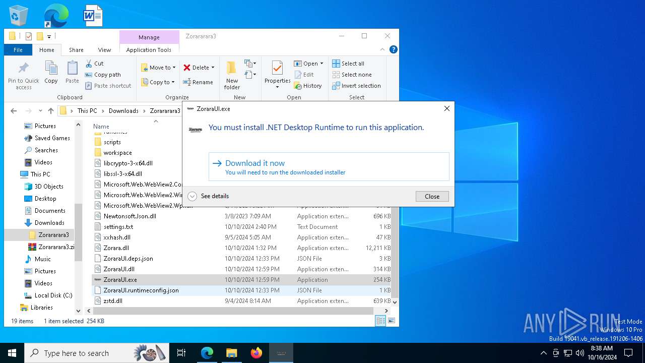Screen dimensions: 645x363
Task: Open the File menu tab
Action: 18,50
